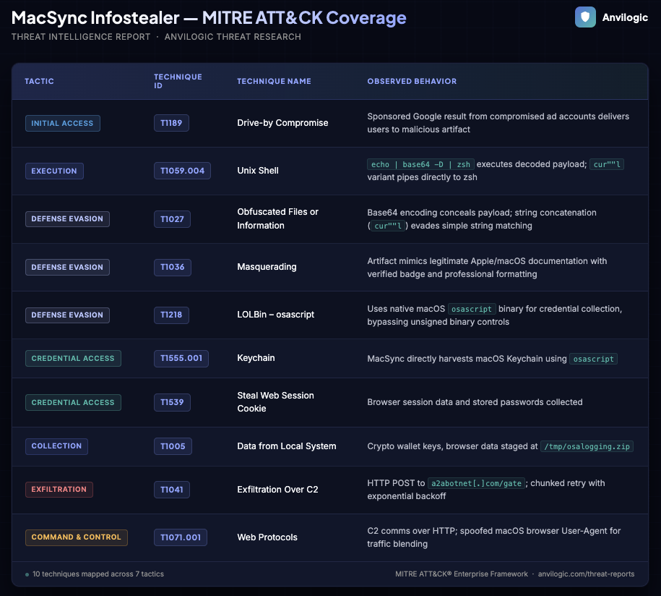Click the 'echo | base64 -D | zsh' code snippet

[x=420, y=164]
